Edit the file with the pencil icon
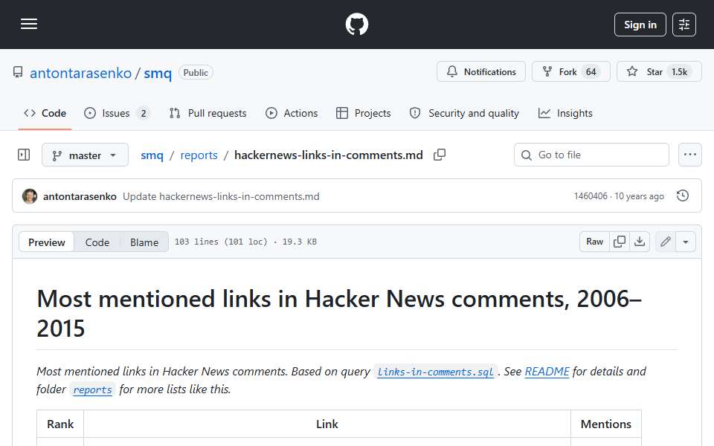714x446 pixels. click(666, 242)
